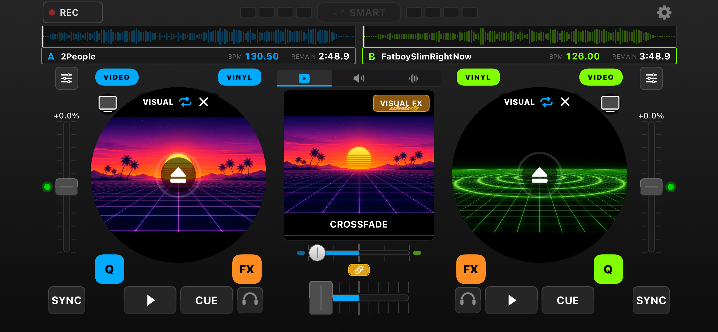
Task: Toggle deck A headphone pre-listen
Action: click(x=250, y=300)
